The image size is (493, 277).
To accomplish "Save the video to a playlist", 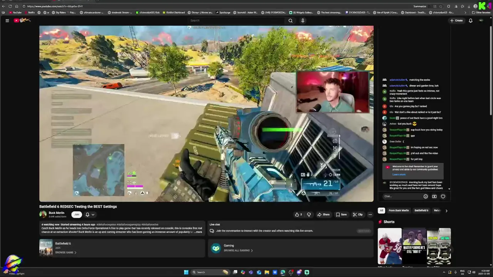I will [341, 214].
